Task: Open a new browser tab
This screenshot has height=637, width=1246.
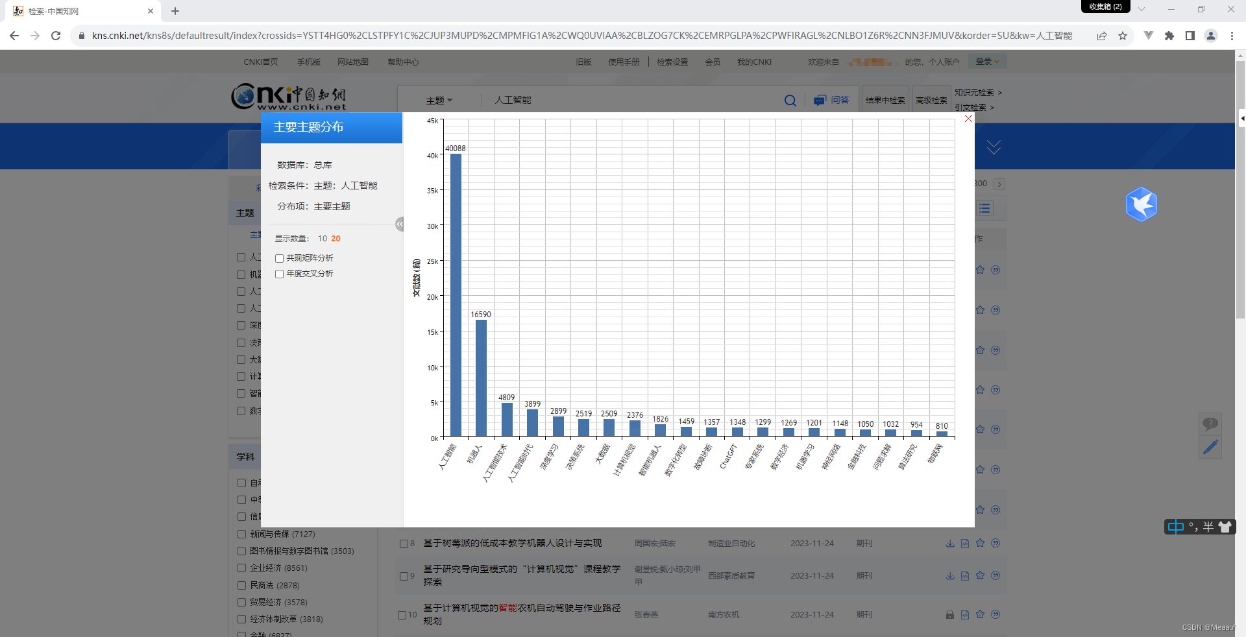Action: [175, 11]
